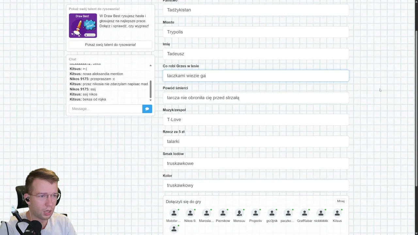Click chat message 'ssij nikos'

(90, 94)
